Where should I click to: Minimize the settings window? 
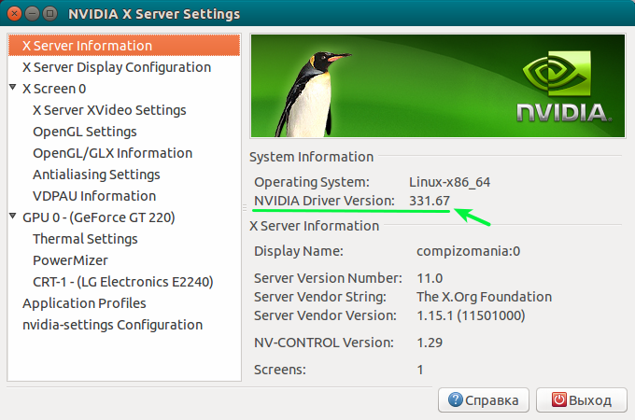pos(32,14)
